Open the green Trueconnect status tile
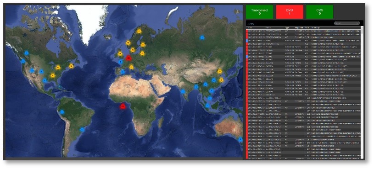374x169 pixels. [260, 12]
